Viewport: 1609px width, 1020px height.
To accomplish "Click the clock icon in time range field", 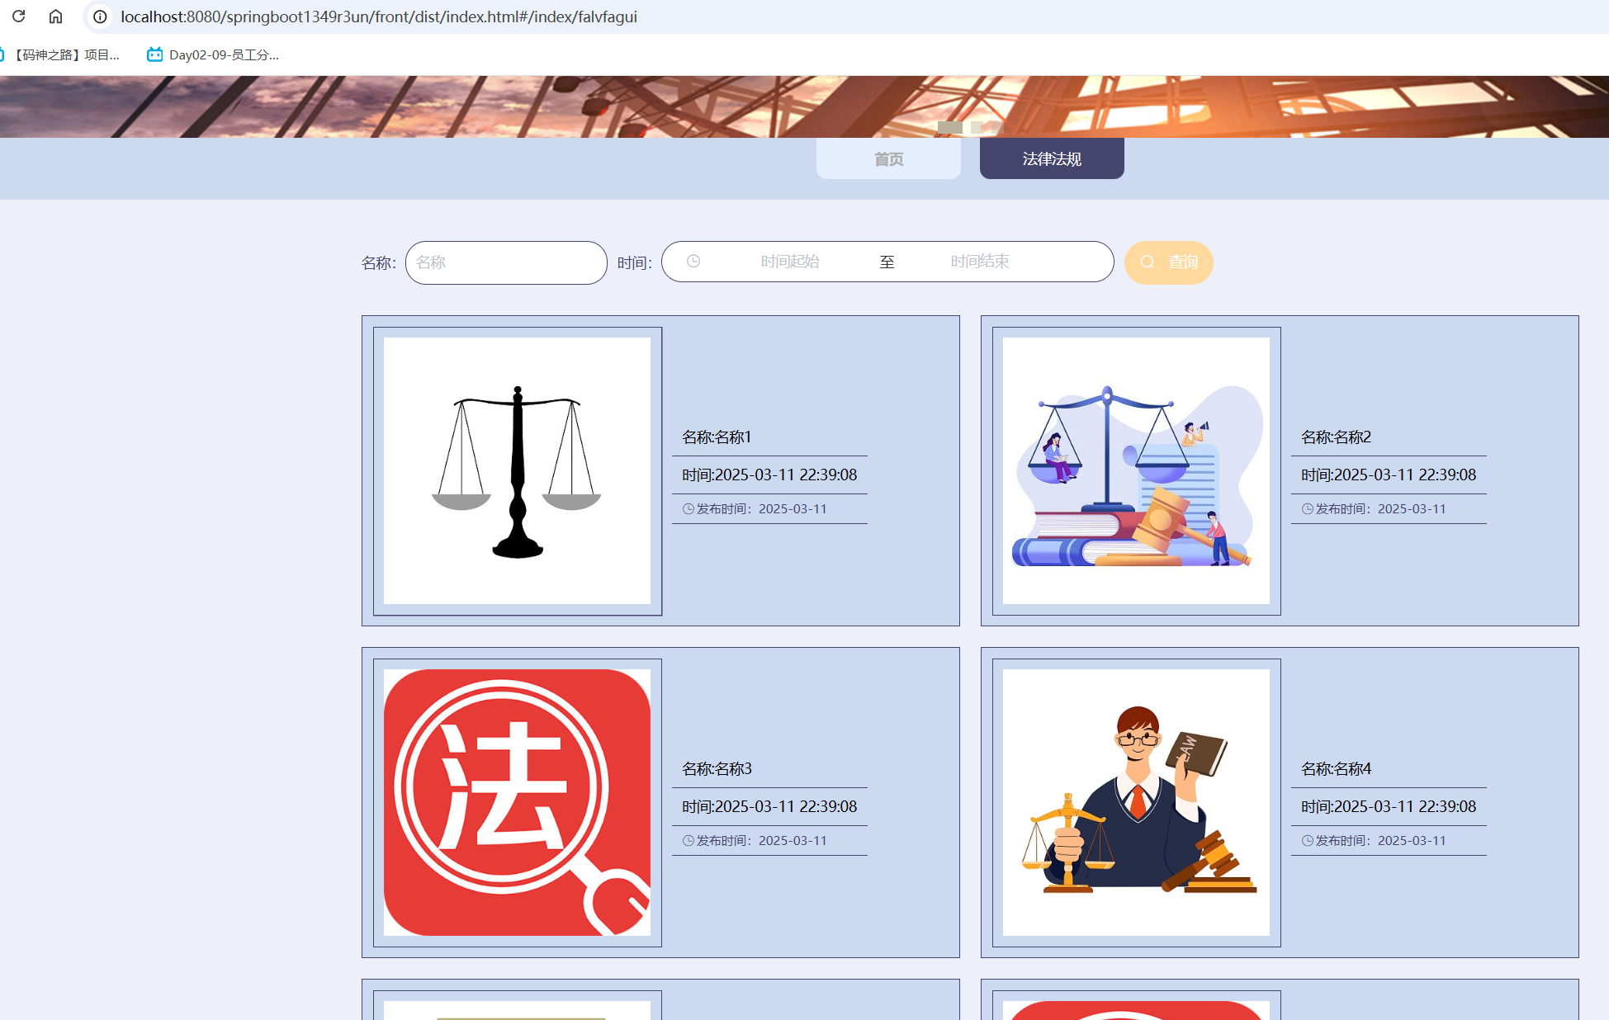I will point(693,262).
